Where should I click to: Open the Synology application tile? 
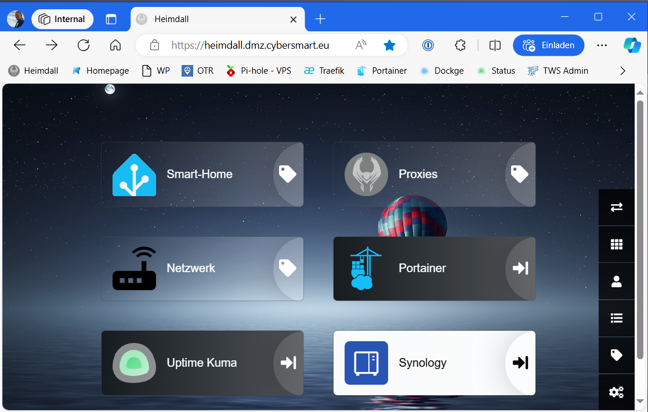click(435, 363)
